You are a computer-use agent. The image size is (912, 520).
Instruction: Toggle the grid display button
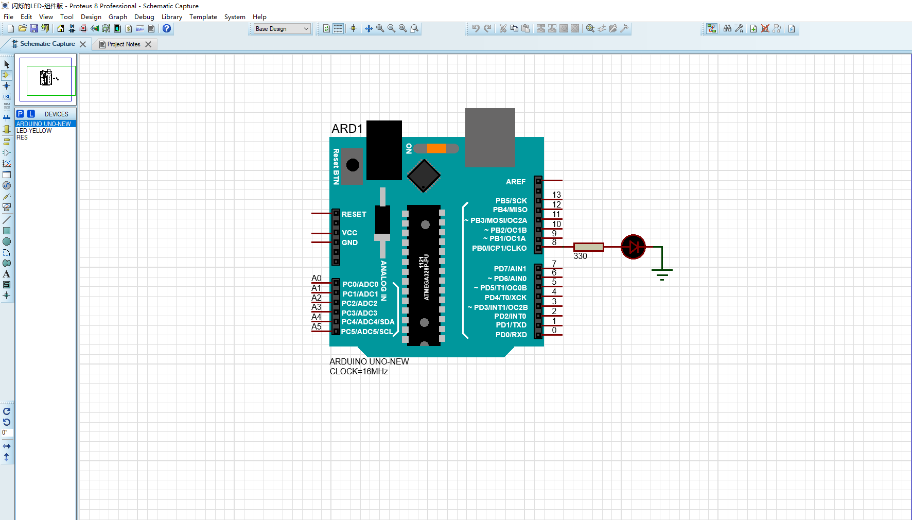pos(338,29)
